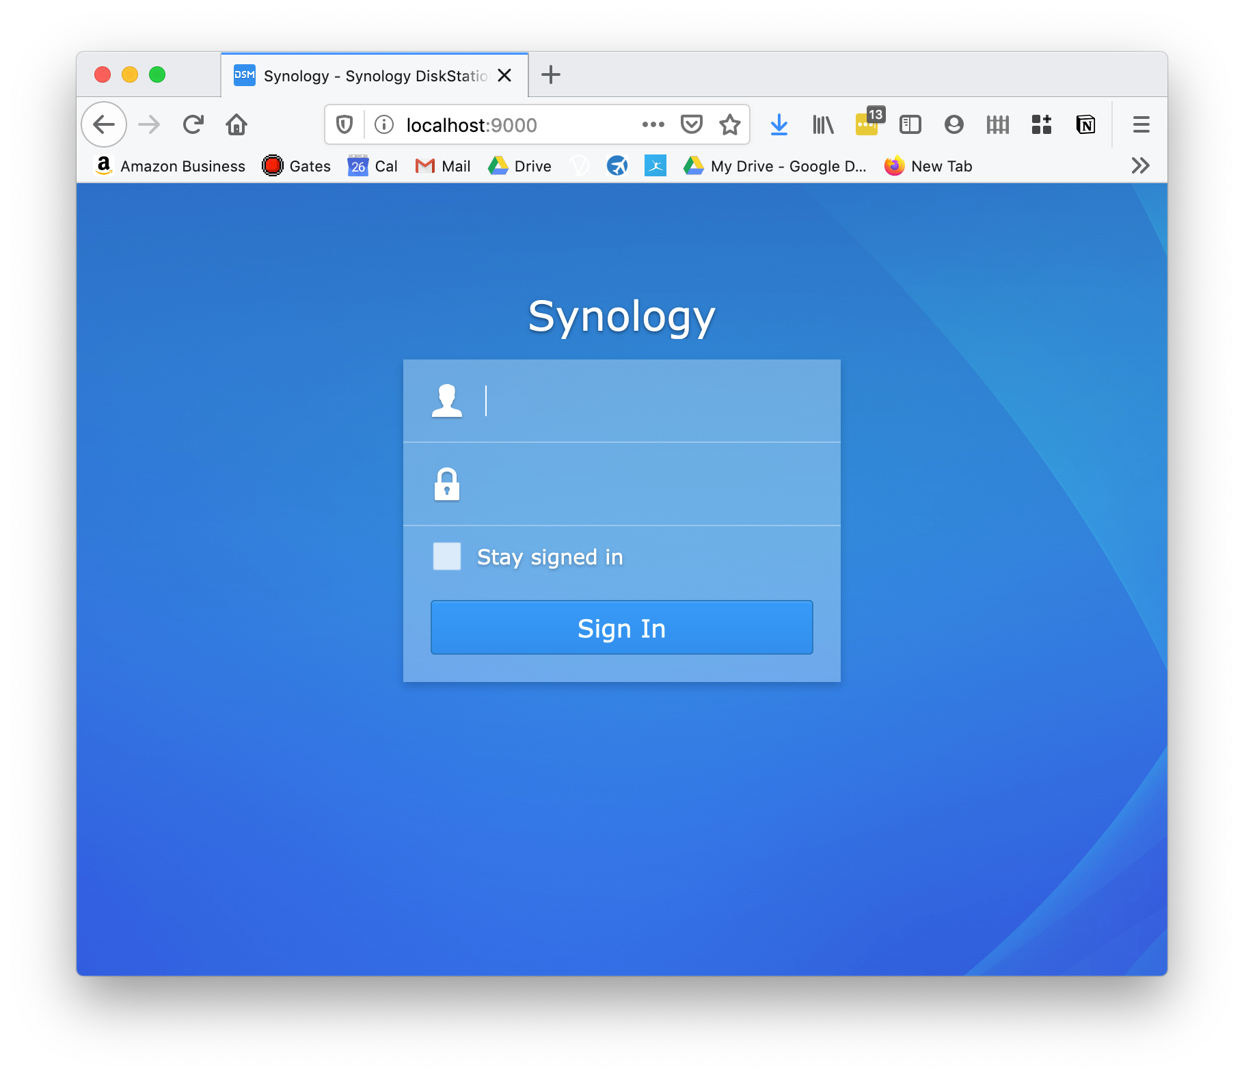Open tracking protection shield icon
The width and height of the screenshot is (1244, 1077).
pos(344,124)
